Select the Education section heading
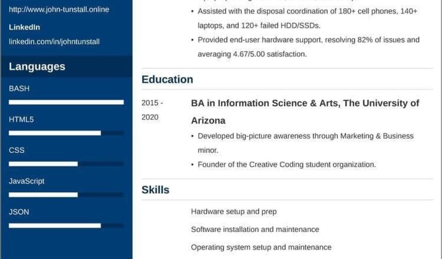442x259 pixels. pyautogui.click(x=167, y=79)
